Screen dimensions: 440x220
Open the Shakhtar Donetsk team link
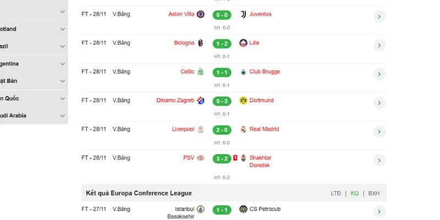(x=261, y=161)
